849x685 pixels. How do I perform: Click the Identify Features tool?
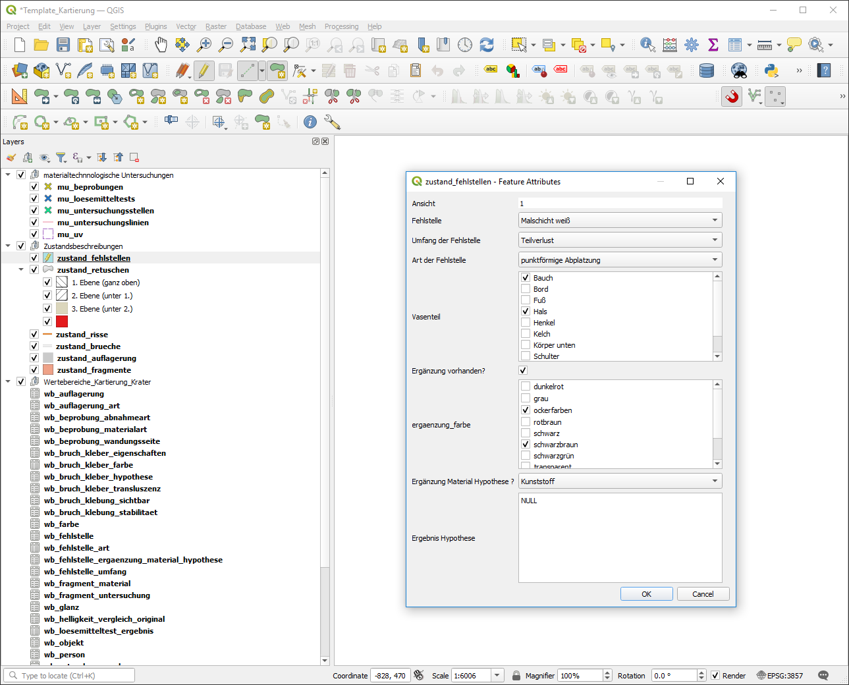coord(647,45)
